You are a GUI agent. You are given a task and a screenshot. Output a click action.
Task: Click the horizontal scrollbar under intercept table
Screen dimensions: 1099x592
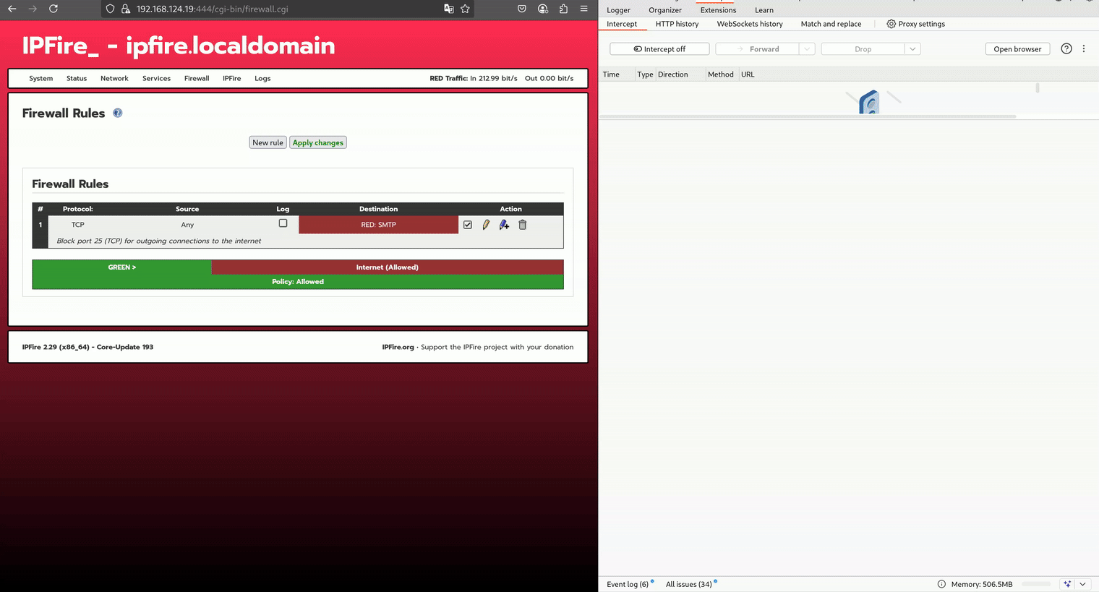tap(808, 116)
